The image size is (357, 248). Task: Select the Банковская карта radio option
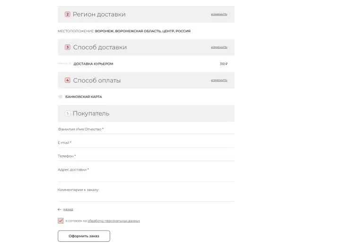[61, 97]
